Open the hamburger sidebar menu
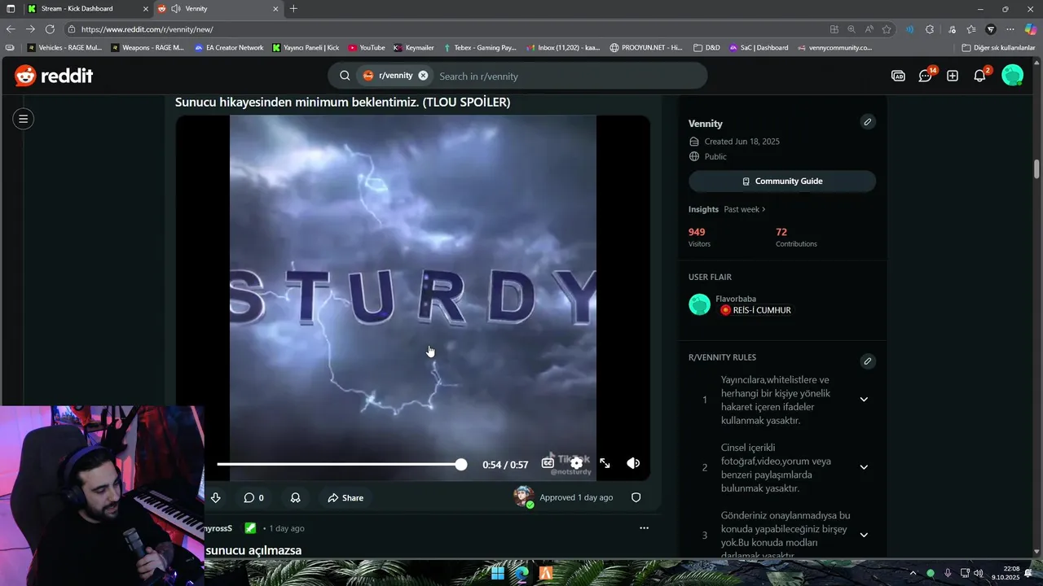Viewport: 1043px width, 586px height. click(x=24, y=119)
